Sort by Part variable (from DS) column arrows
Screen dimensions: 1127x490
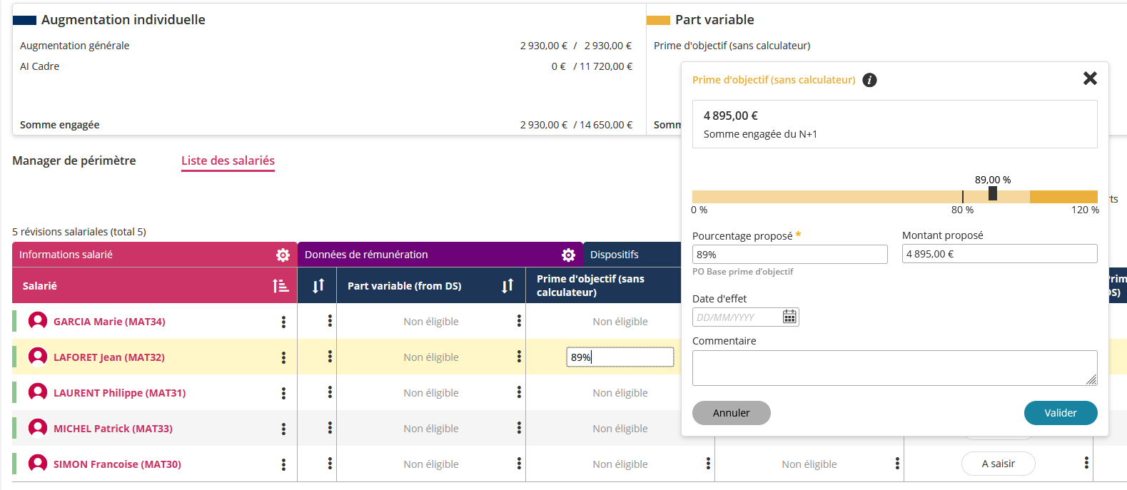[x=507, y=286]
